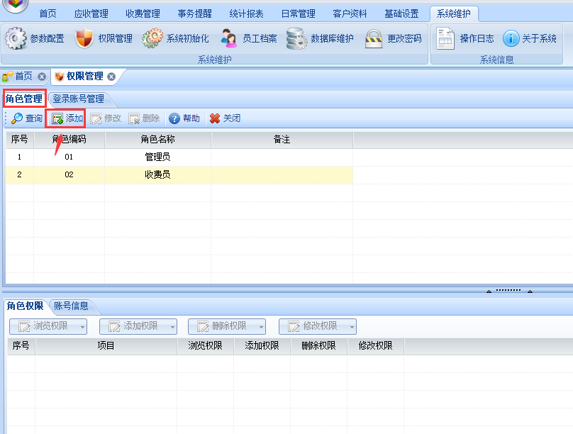Open 删除权限 dropdown button
Viewport: 573px width, 434px height.
227,326
